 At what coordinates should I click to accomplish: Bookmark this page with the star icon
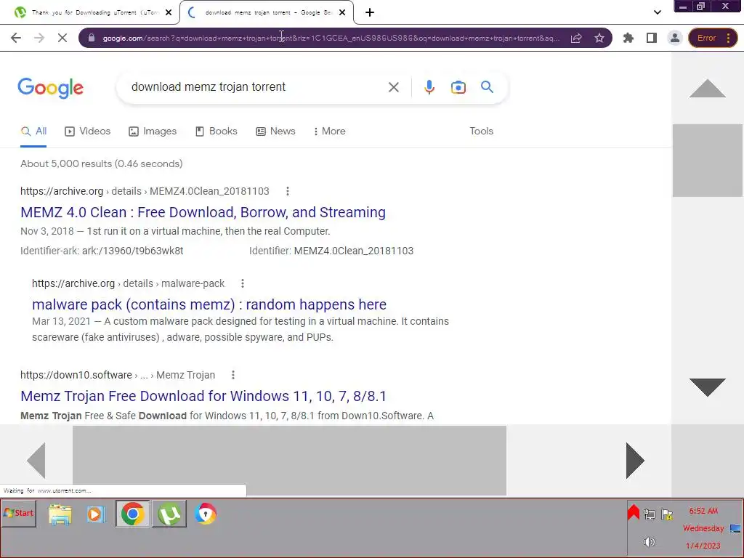point(599,38)
